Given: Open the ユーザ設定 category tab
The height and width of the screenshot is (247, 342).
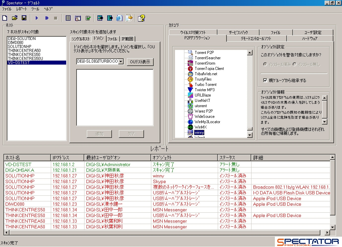Looking at the screenshot, I should (313, 32).
